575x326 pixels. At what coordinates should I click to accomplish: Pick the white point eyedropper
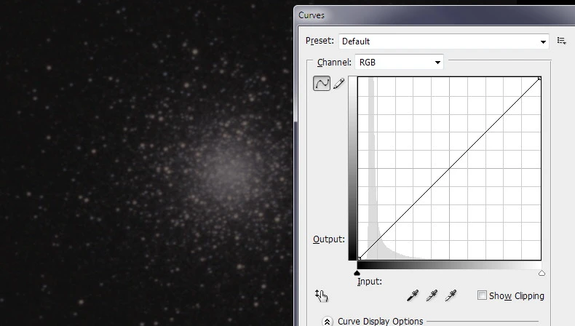coord(451,295)
